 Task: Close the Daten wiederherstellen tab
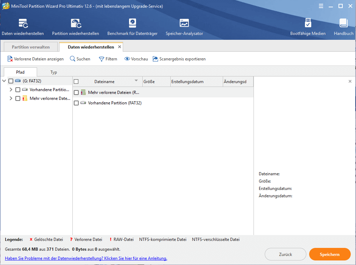point(119,47)
